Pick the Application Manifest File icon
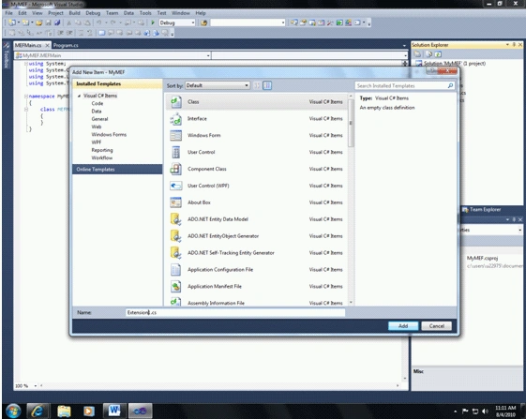This screenshot has height=419, width=526. [x=175, y=286]
